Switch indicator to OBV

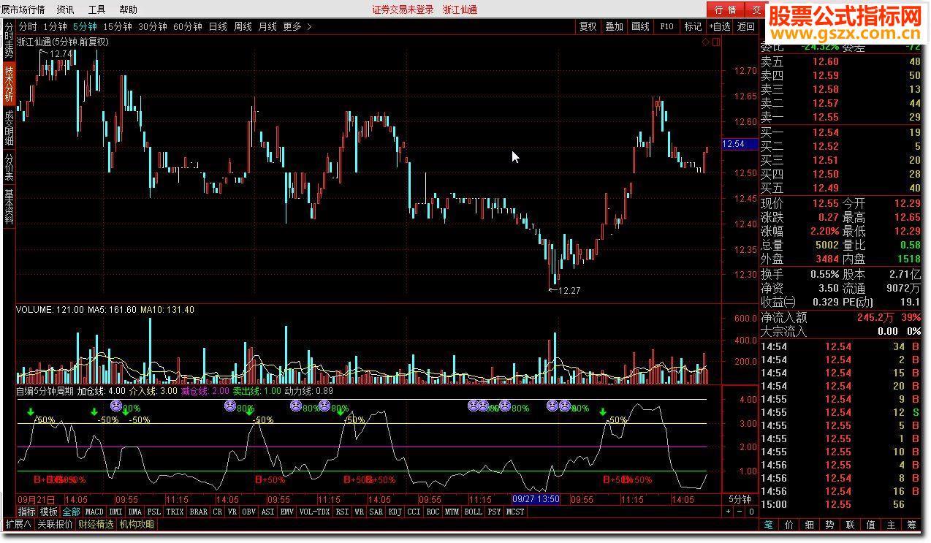tap(249, 512)
